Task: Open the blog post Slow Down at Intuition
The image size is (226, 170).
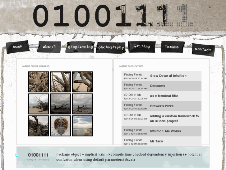Action: point(168,76)
